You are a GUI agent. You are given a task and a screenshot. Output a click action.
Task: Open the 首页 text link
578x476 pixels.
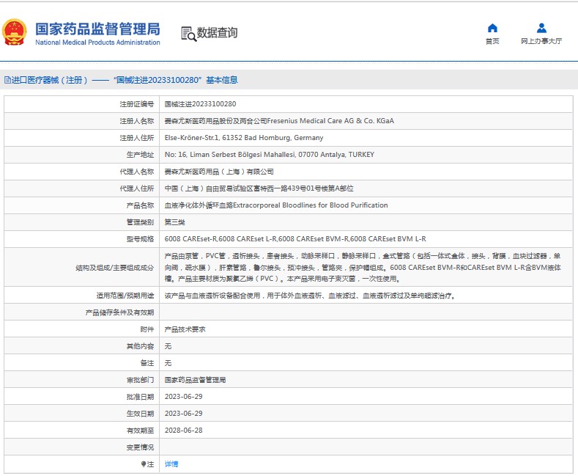[x=492, y=42]
